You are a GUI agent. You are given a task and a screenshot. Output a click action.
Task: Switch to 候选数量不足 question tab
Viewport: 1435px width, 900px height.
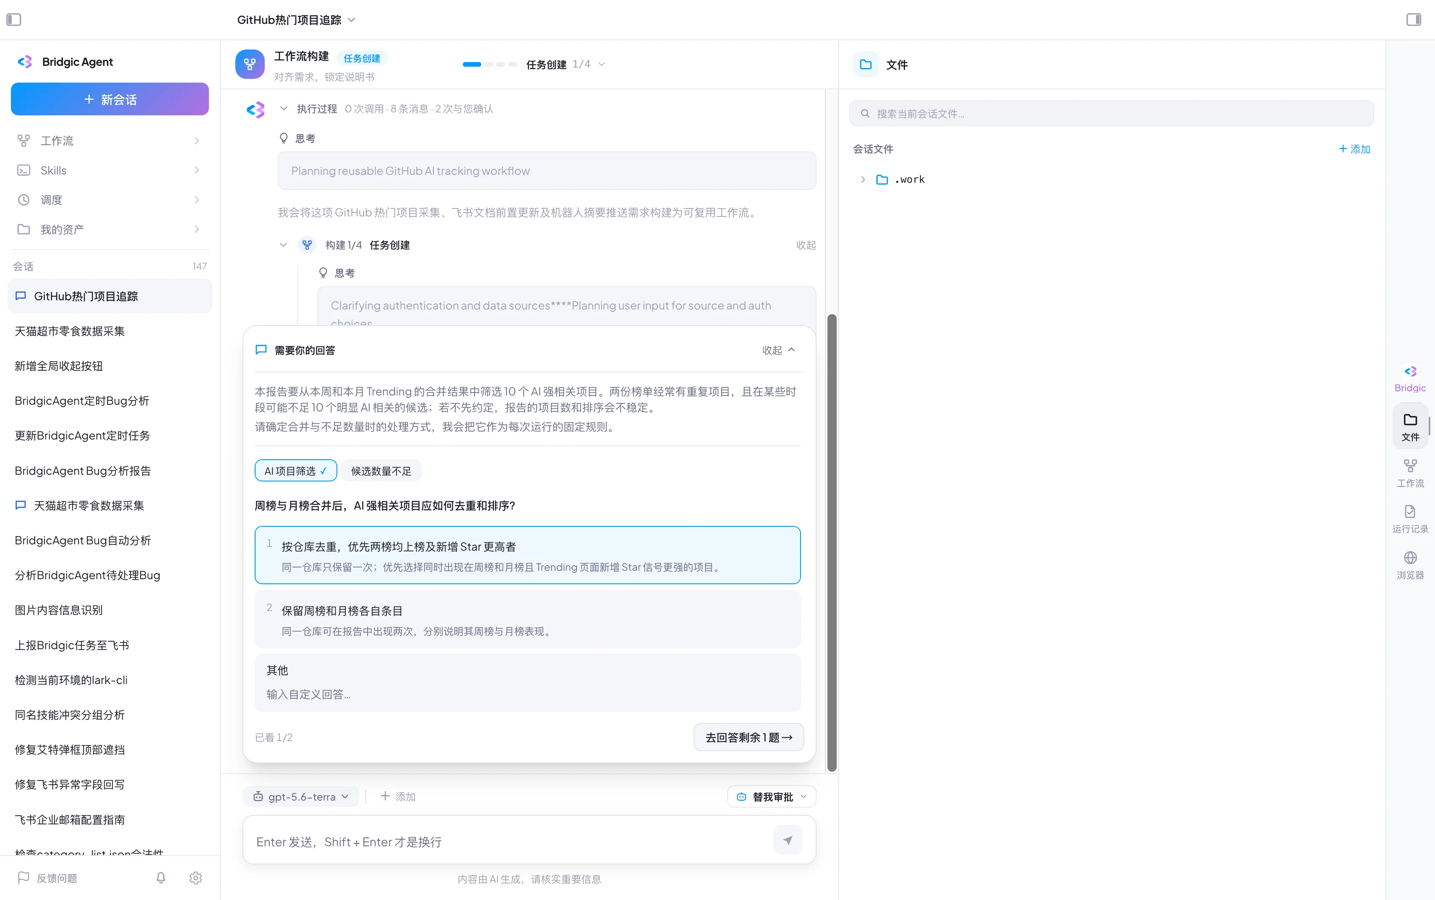pyautogui.click(x=381, y=470)
